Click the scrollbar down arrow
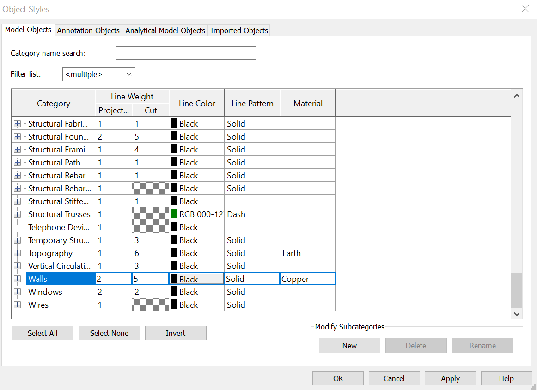Image resolution: width=537 pixels, height=390 pixels. 517,314
